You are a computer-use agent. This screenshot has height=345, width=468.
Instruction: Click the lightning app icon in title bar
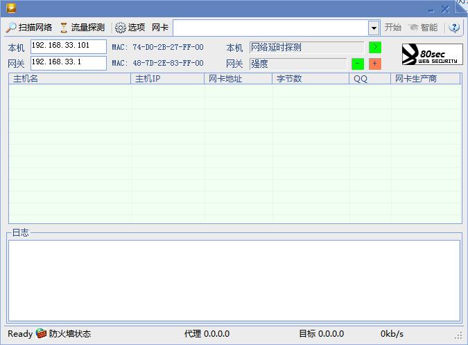tap(11, 9)
